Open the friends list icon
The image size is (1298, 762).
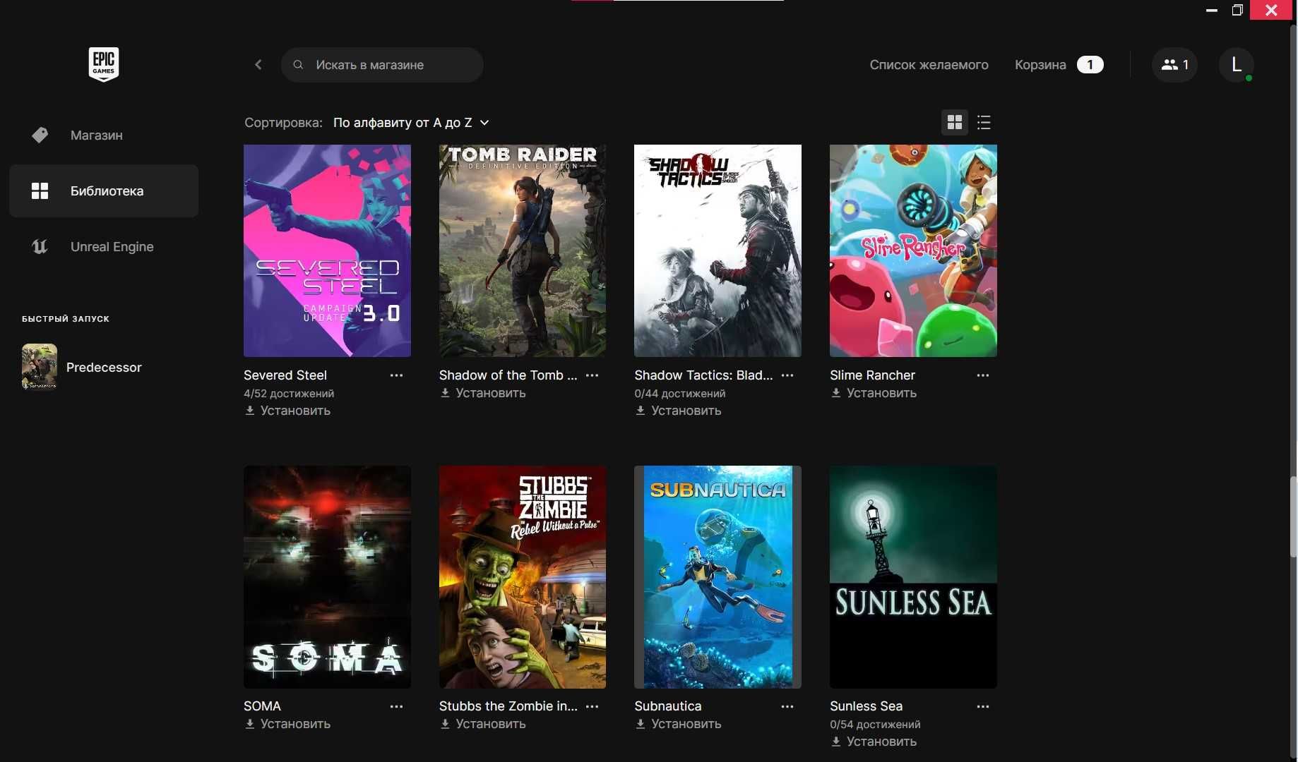1174,65
